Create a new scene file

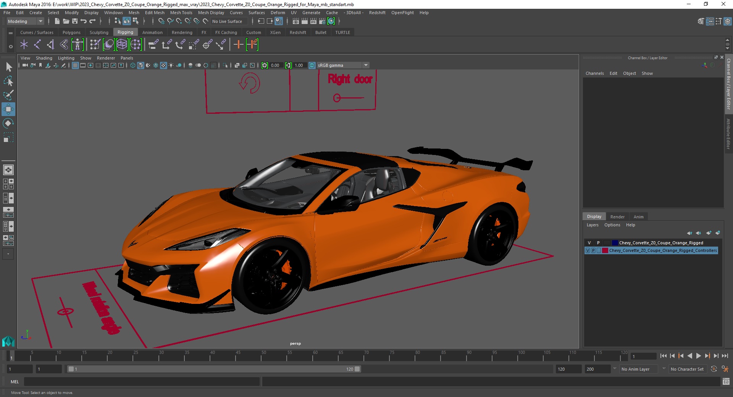[57, 21]
